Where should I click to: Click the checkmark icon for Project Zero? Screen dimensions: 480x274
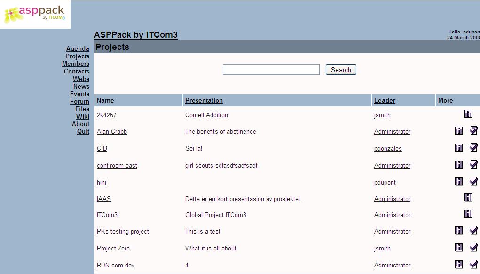tap(473, 247)
